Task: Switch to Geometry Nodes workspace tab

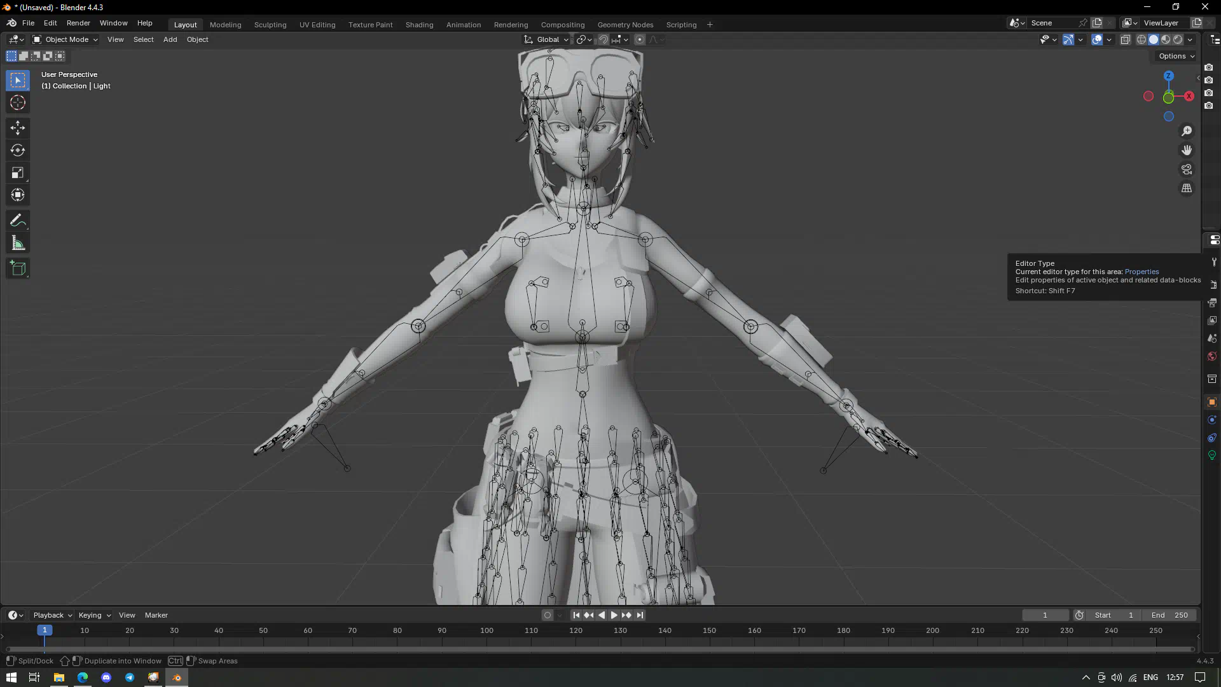Action: pos(625,25)
